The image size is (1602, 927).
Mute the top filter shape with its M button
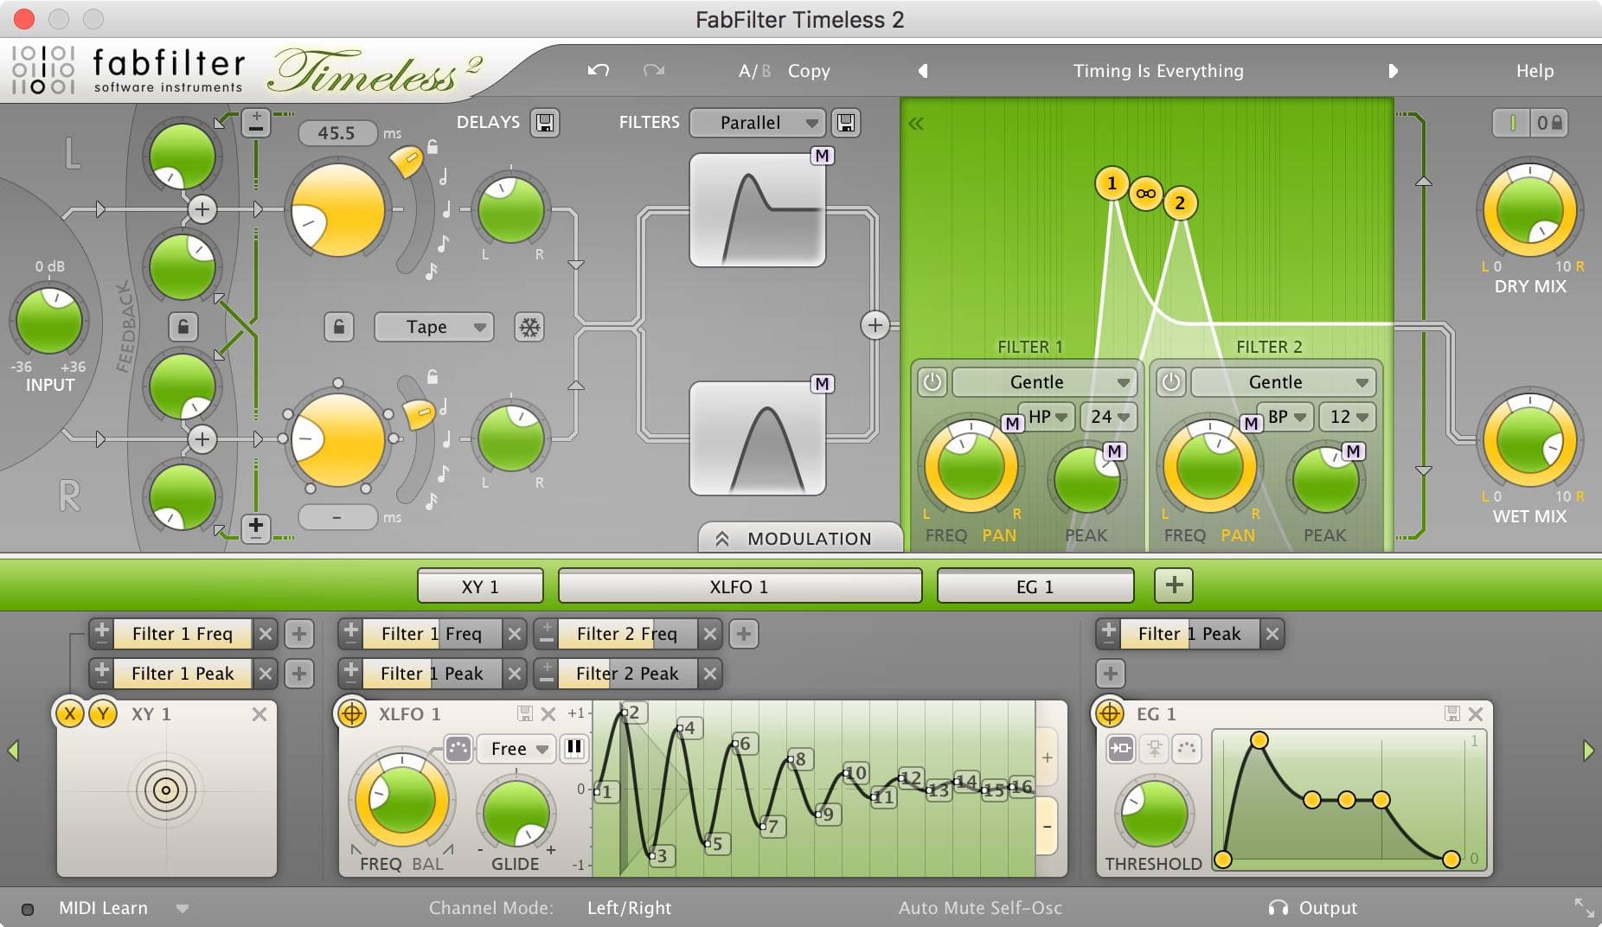pyautogui.click(x=823, y=157)
